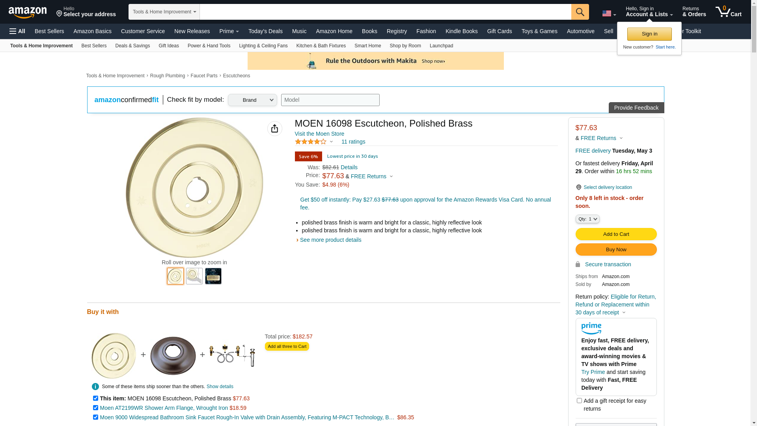757x426 pixels.
Task: Click the Model input field
Action: 330,100
